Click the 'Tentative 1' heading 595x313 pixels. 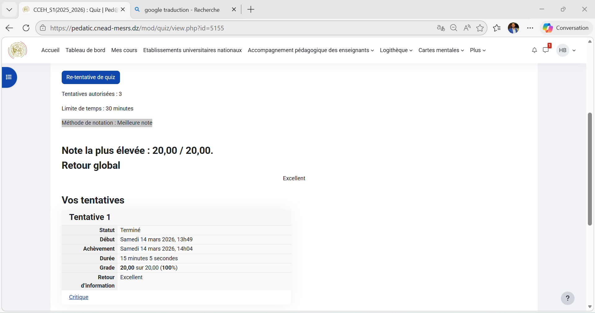(x=90, y=217)
